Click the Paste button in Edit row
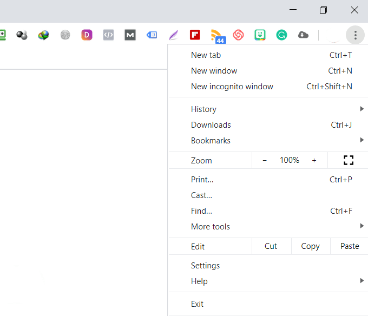This screenshot has height=316, width=368. [x=350, y=246]
